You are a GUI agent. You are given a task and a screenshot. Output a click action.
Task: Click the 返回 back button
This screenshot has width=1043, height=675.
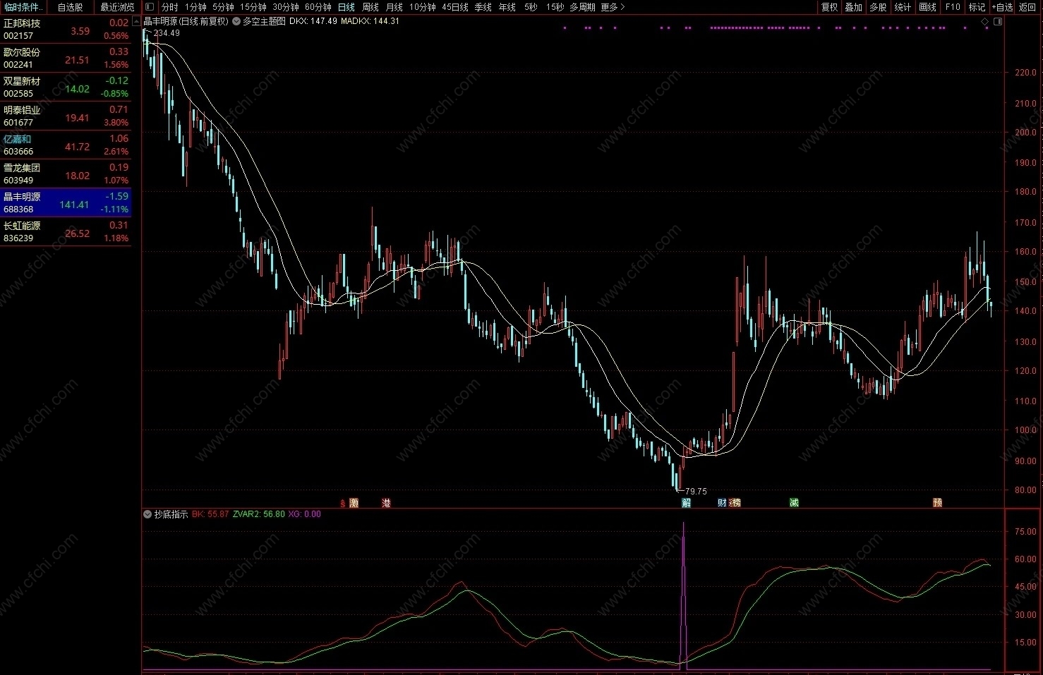(x=1027, y=7)
